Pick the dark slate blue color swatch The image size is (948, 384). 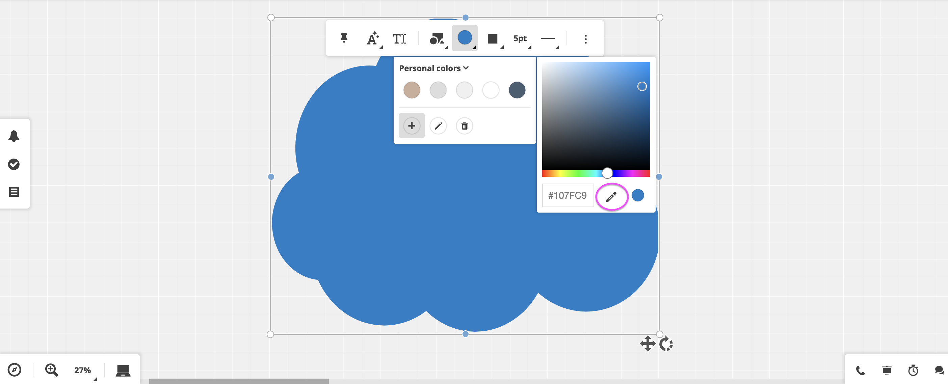pyautogui.click(x=517, y=90)
